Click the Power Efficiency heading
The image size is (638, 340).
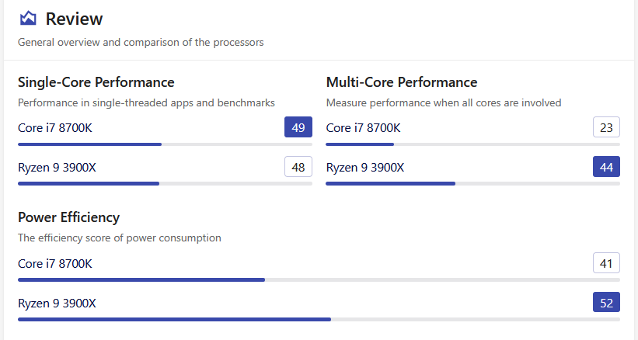[68, 217]
